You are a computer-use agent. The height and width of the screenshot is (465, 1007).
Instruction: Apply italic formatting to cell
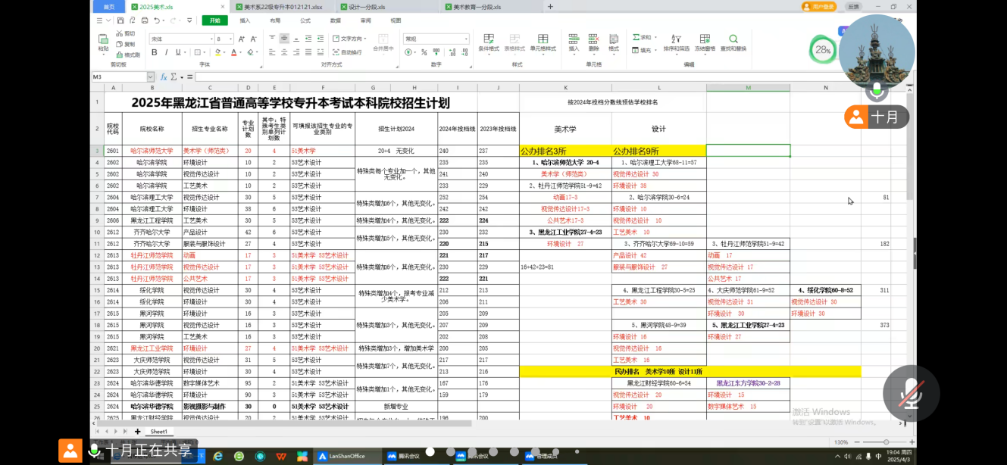tap(166, 52)
